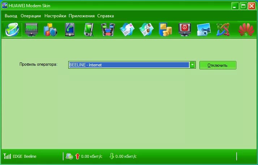Click the colored blocks and clock icon

tap(50, 30)
